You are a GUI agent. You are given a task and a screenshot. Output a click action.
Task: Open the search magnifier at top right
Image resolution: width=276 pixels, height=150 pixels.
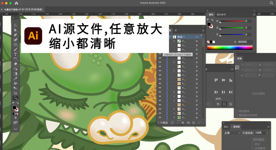pyautogui.click(x=271, y=3)
